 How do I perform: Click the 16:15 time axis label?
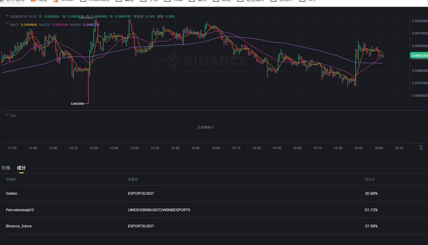[399, 148]
